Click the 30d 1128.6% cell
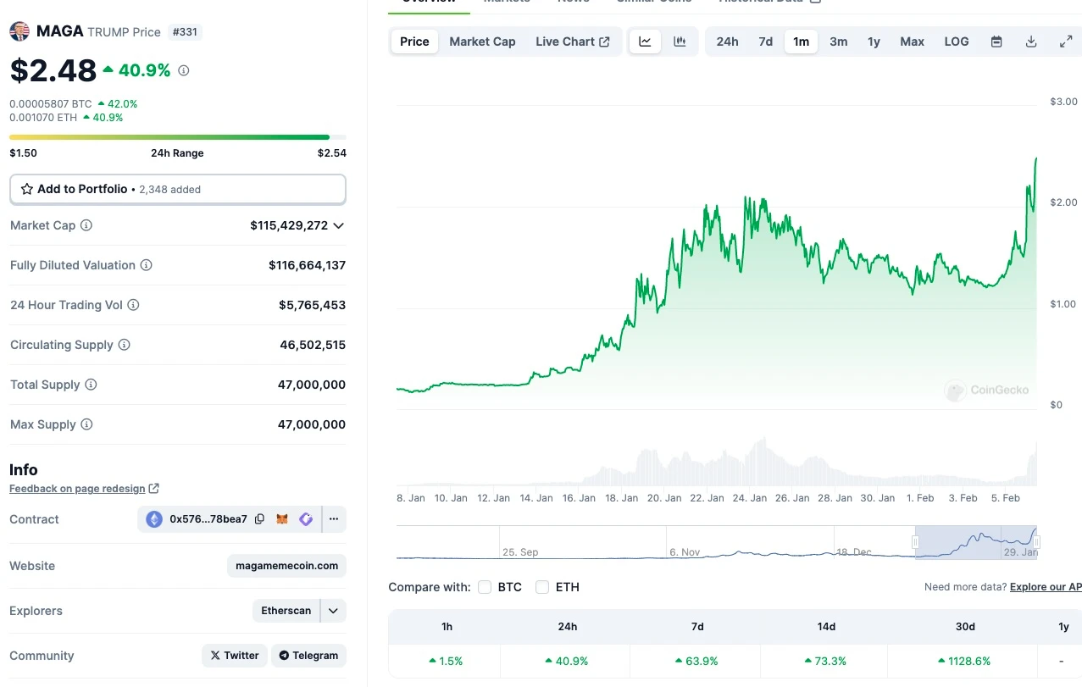The image size is (1082, 687). point(964,661)
